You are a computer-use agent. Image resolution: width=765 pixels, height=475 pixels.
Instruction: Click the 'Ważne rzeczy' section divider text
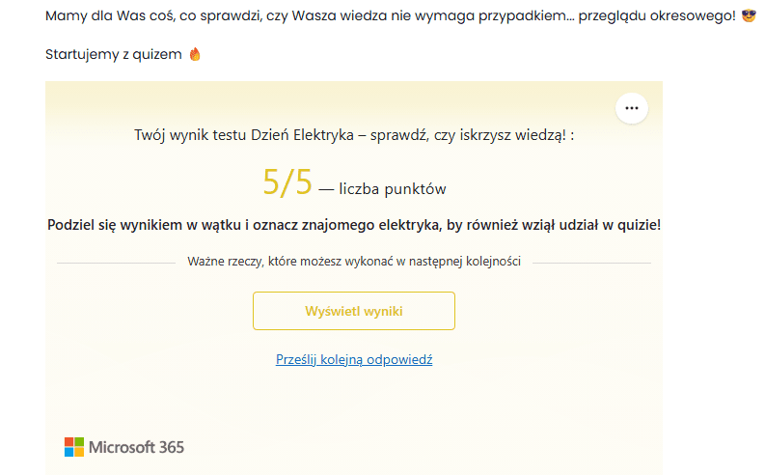tap(353, 263)
